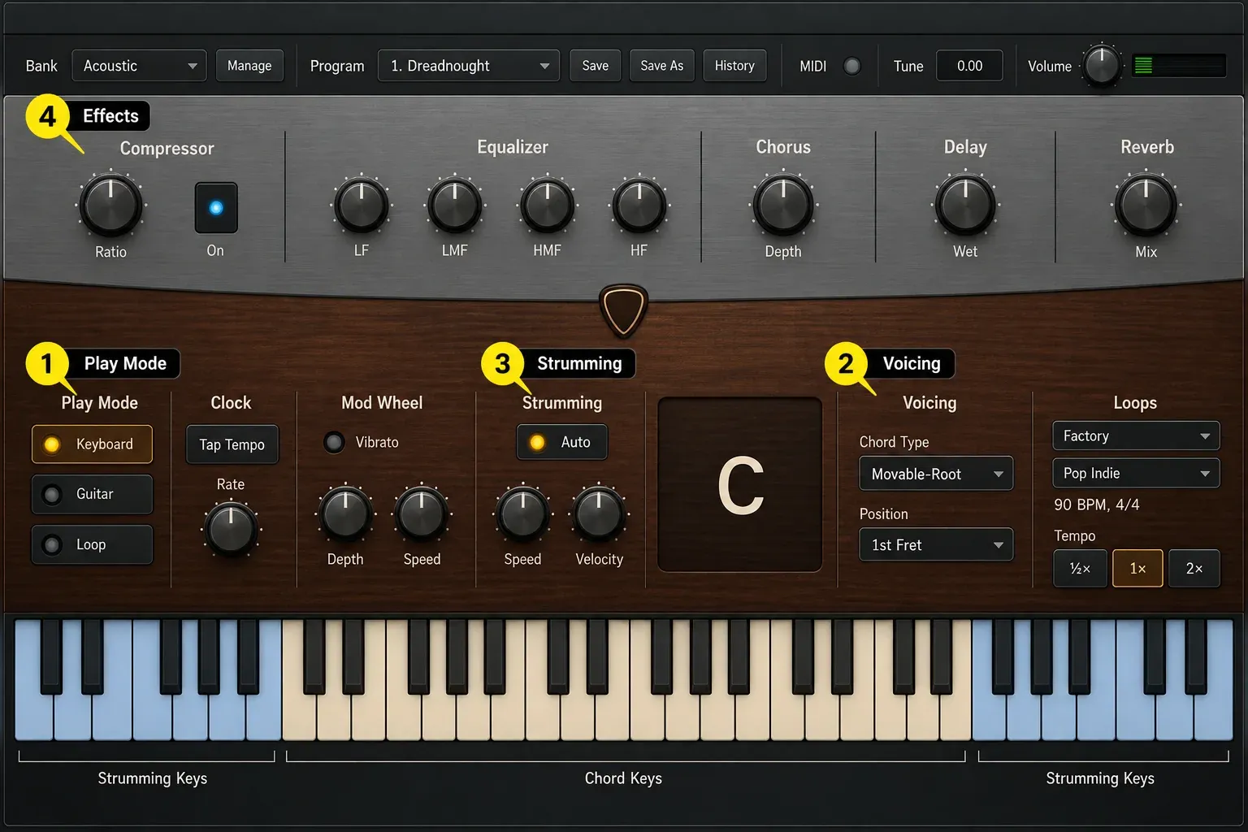This screenshot has width=1248, height=832.
Task: Set loop tempo to ½×
Action: point(1080,569)
